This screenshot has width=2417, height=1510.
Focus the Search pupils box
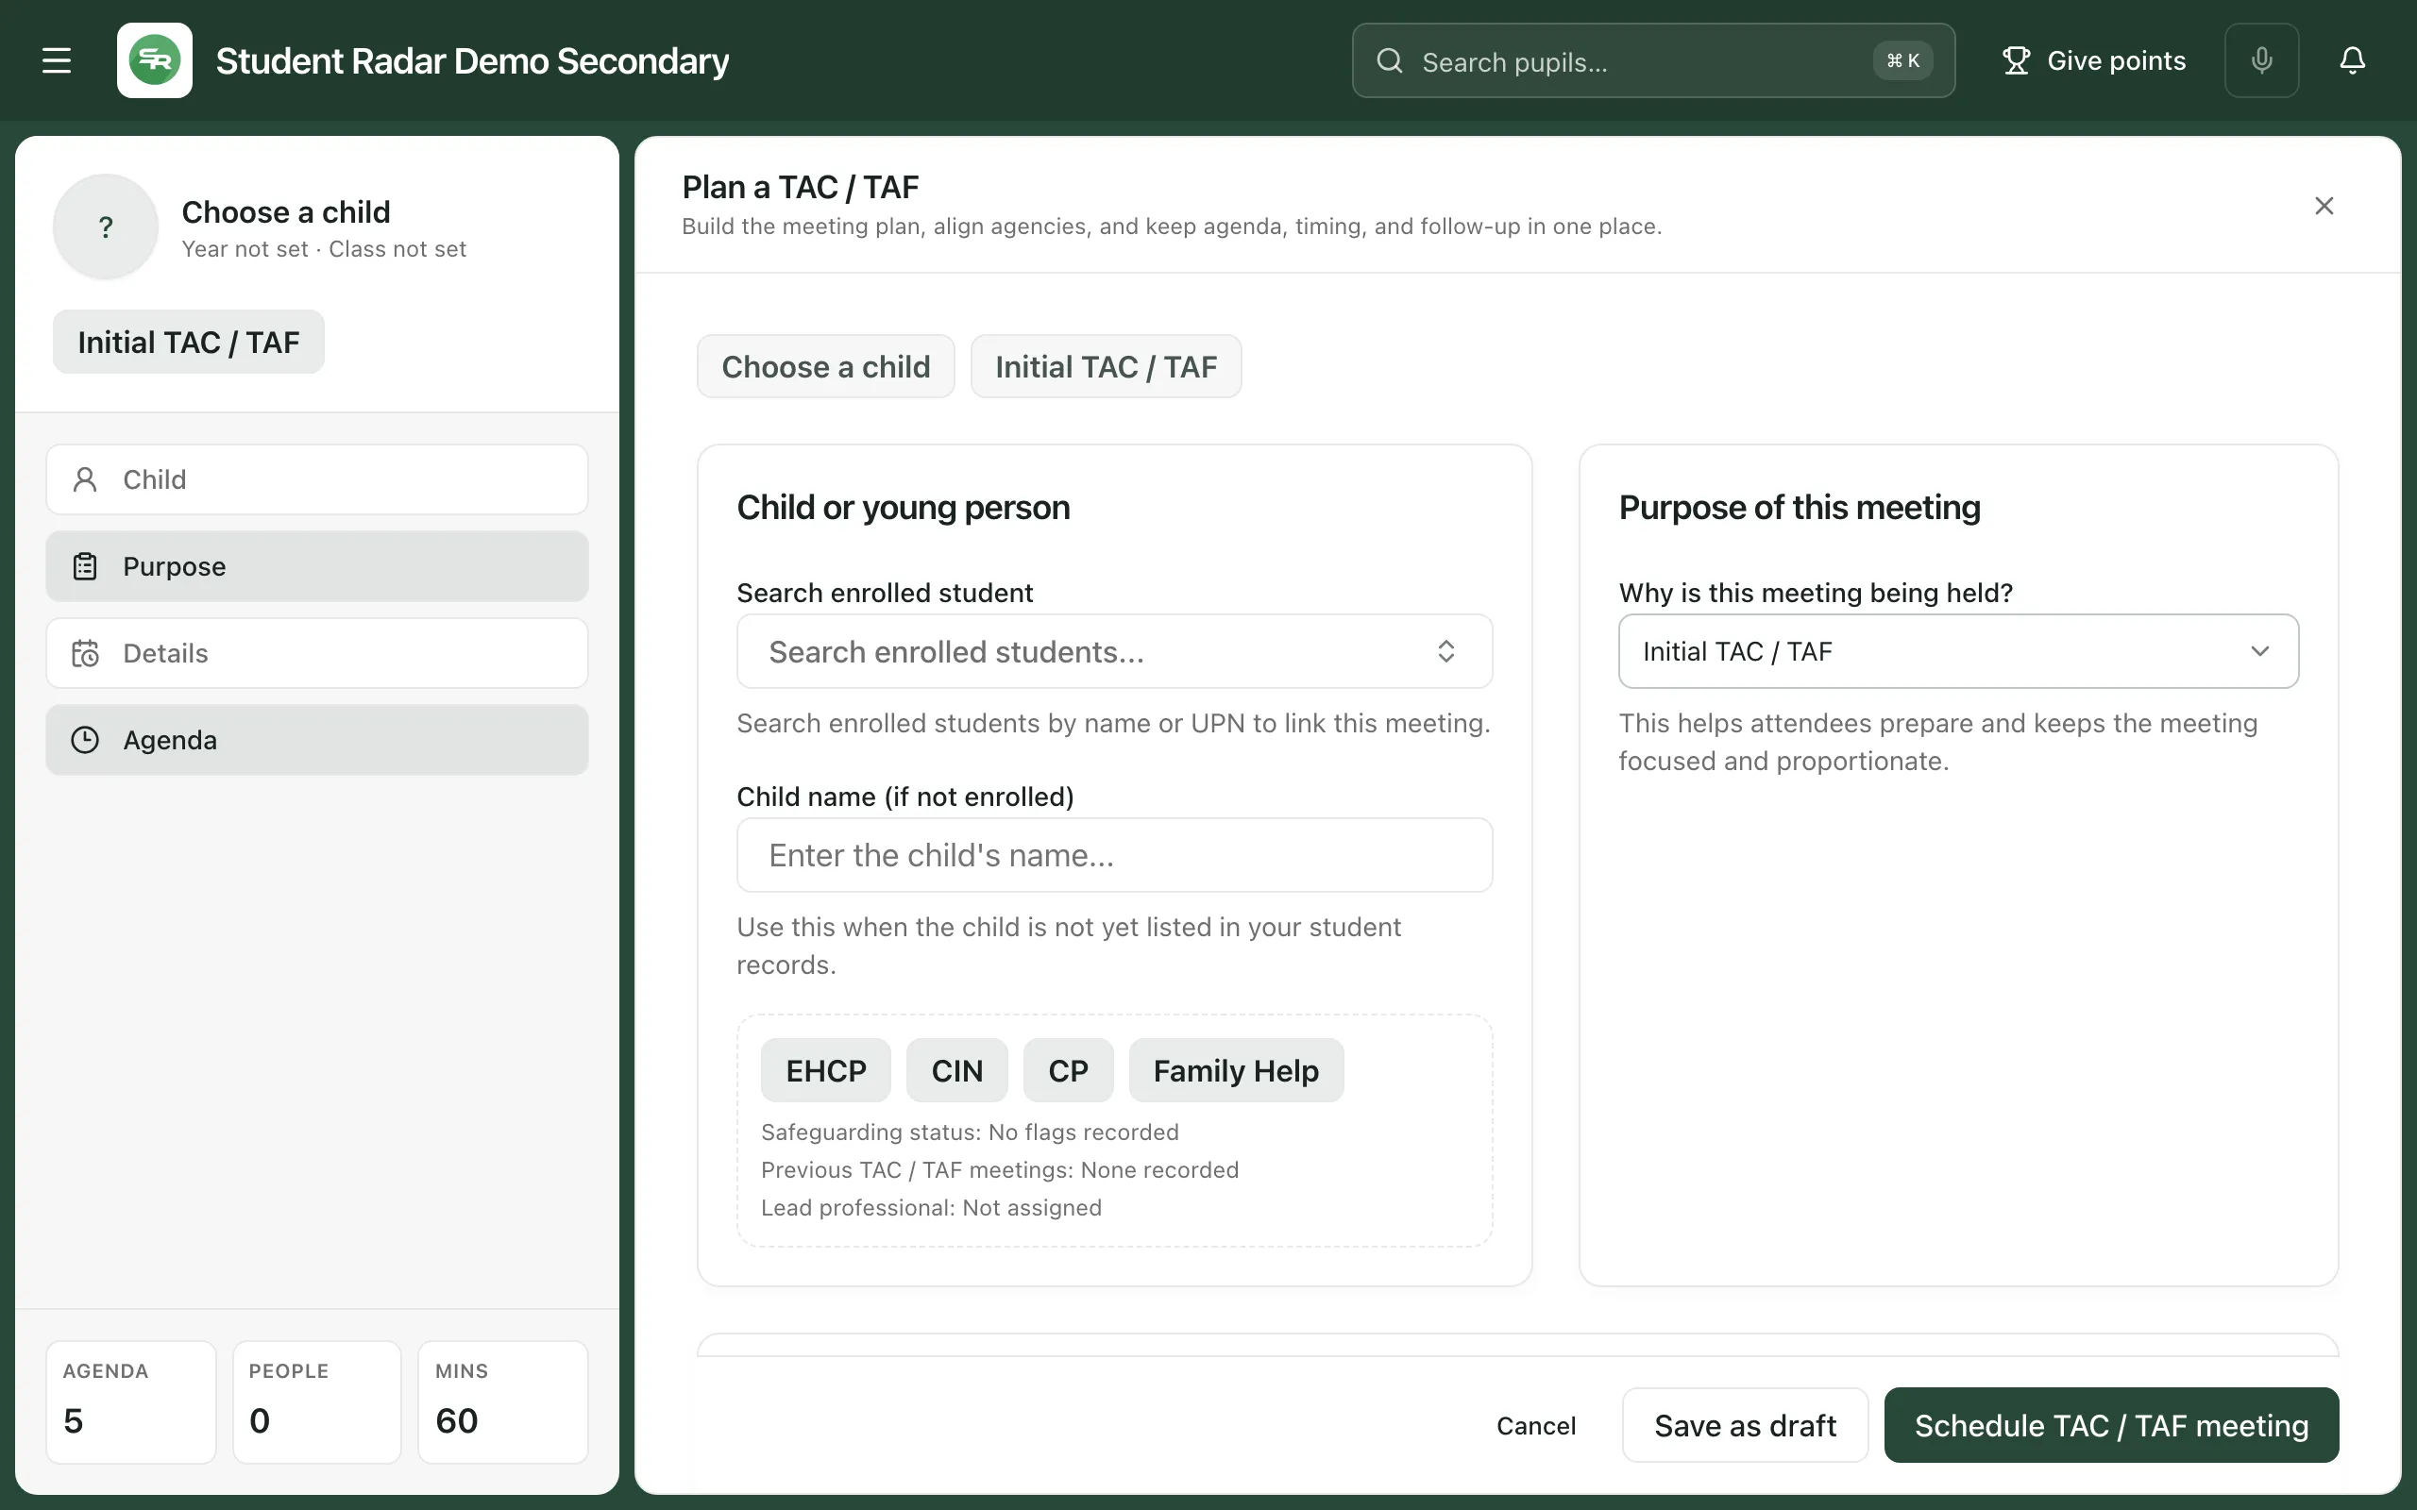1653,61
